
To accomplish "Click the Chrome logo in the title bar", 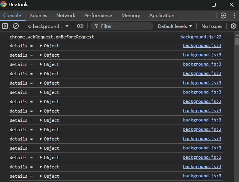I will tap(3, 4).
